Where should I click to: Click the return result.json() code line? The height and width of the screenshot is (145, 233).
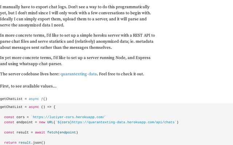[x=24, y=142]
